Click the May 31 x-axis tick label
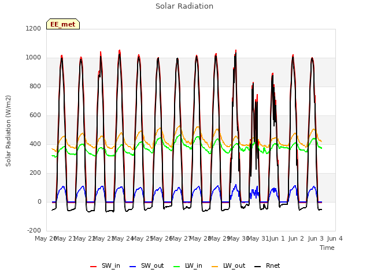Screen dimensions: 370x277 click(x=258, y=238)
